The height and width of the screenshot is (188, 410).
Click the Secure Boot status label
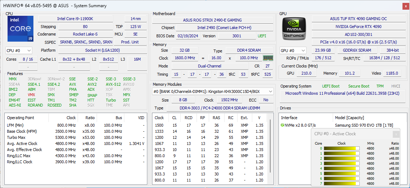tap(359, 86)
